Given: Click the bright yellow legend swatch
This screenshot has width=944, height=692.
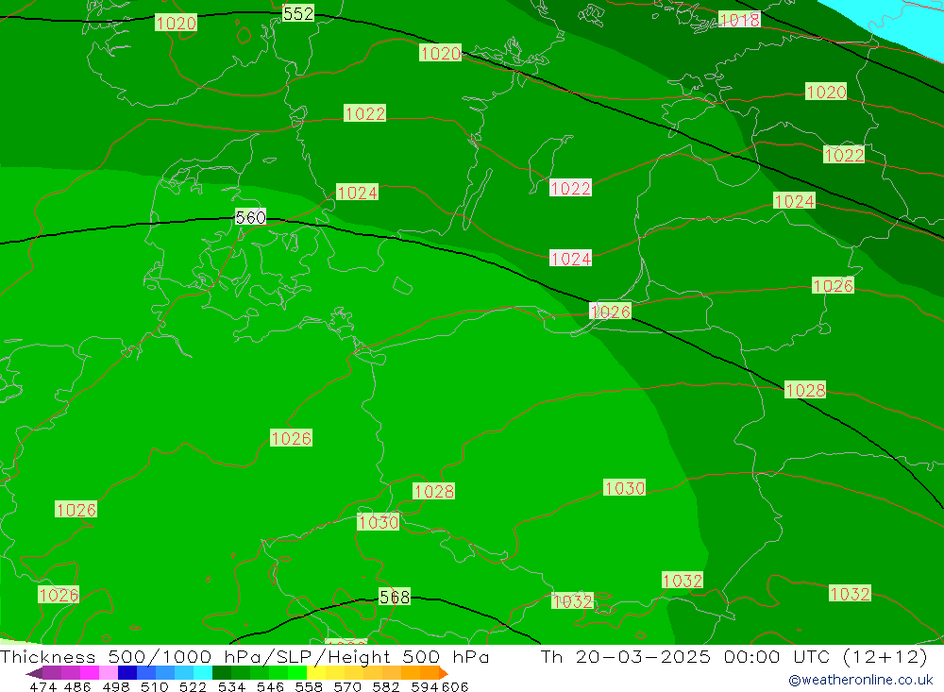Looking at the screenshot, I should 316,673.
